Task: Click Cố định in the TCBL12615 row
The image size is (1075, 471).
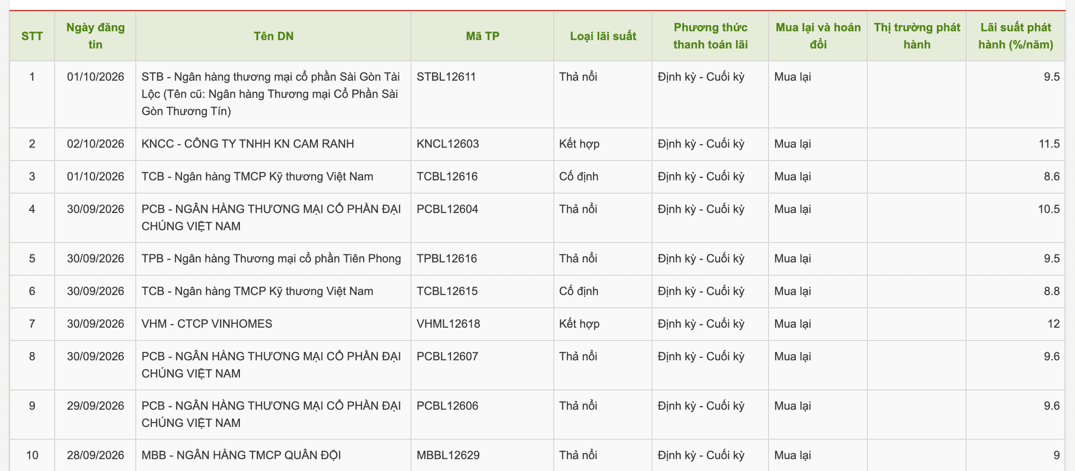Action: click(579, 291)
